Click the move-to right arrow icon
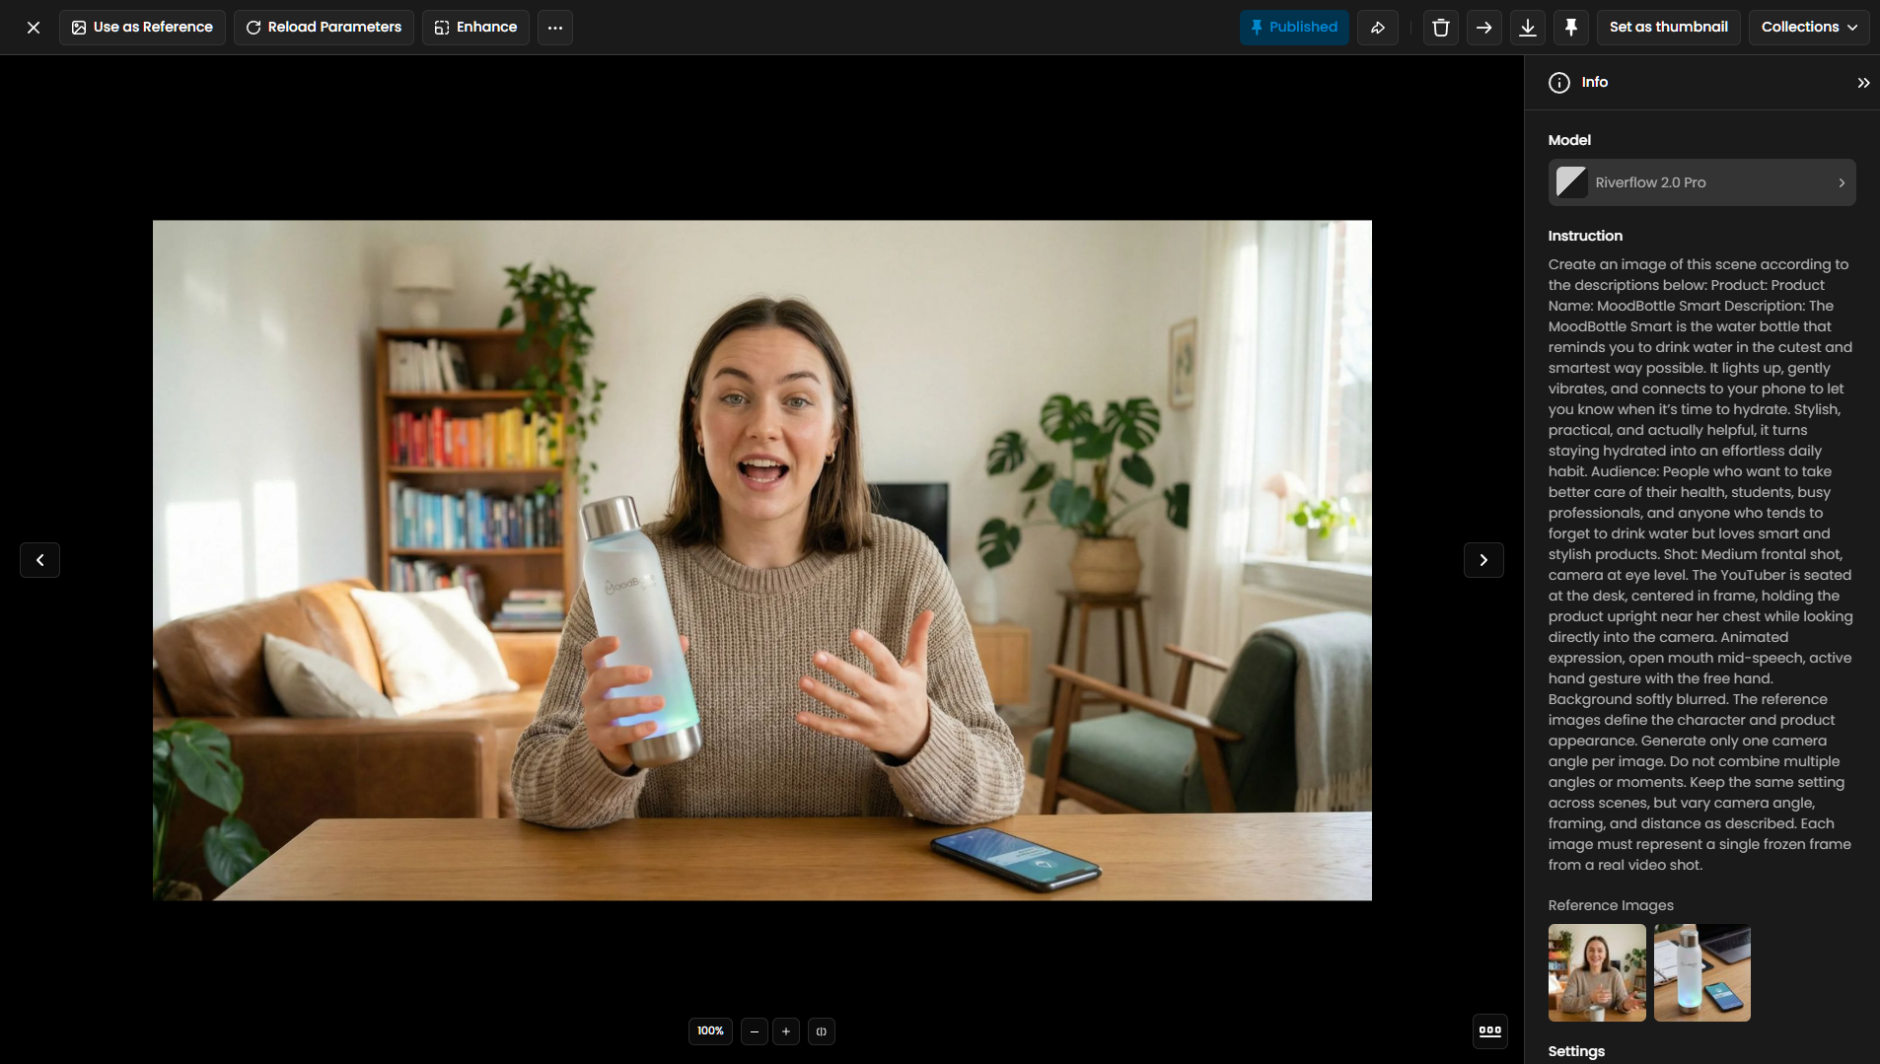The width and height of the screenshot is (1880, 1064). point(1483,28)
